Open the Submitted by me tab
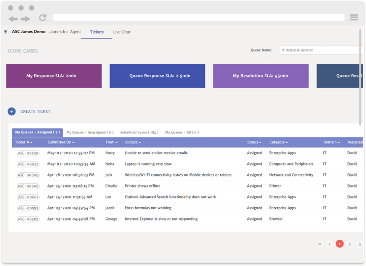366x266 pixels. [140, 132]
